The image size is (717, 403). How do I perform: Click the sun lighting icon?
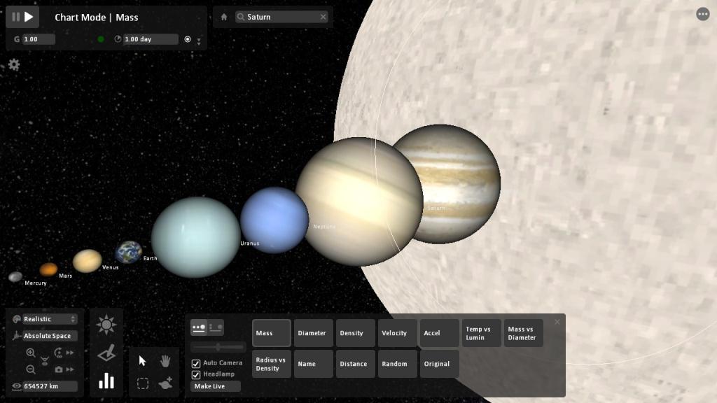pos(106,325)
